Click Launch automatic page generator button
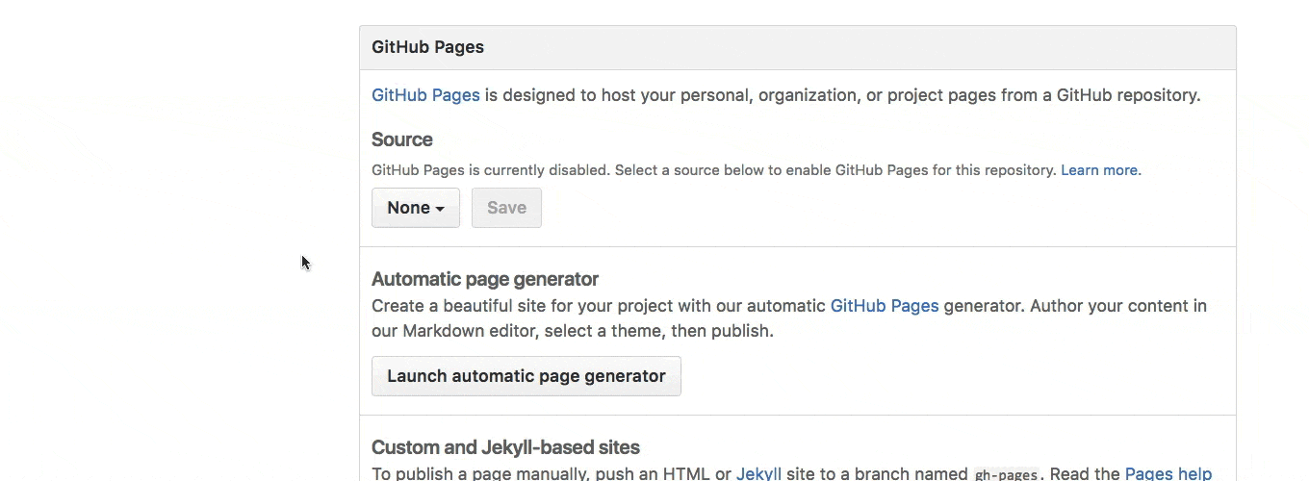 pos(526,376)
